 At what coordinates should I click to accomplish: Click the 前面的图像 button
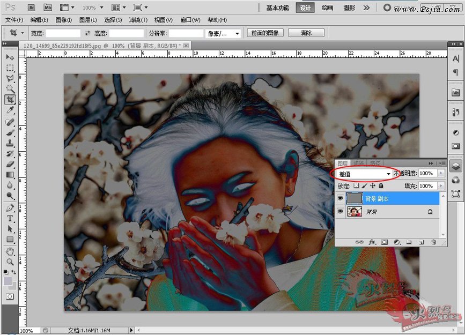(x=265, y=33)
